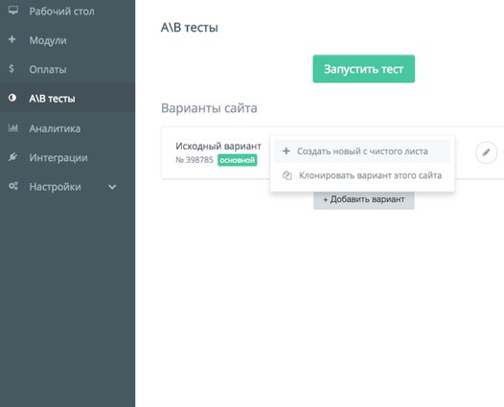Click the plus icon next to Модули

pos(12,39)
